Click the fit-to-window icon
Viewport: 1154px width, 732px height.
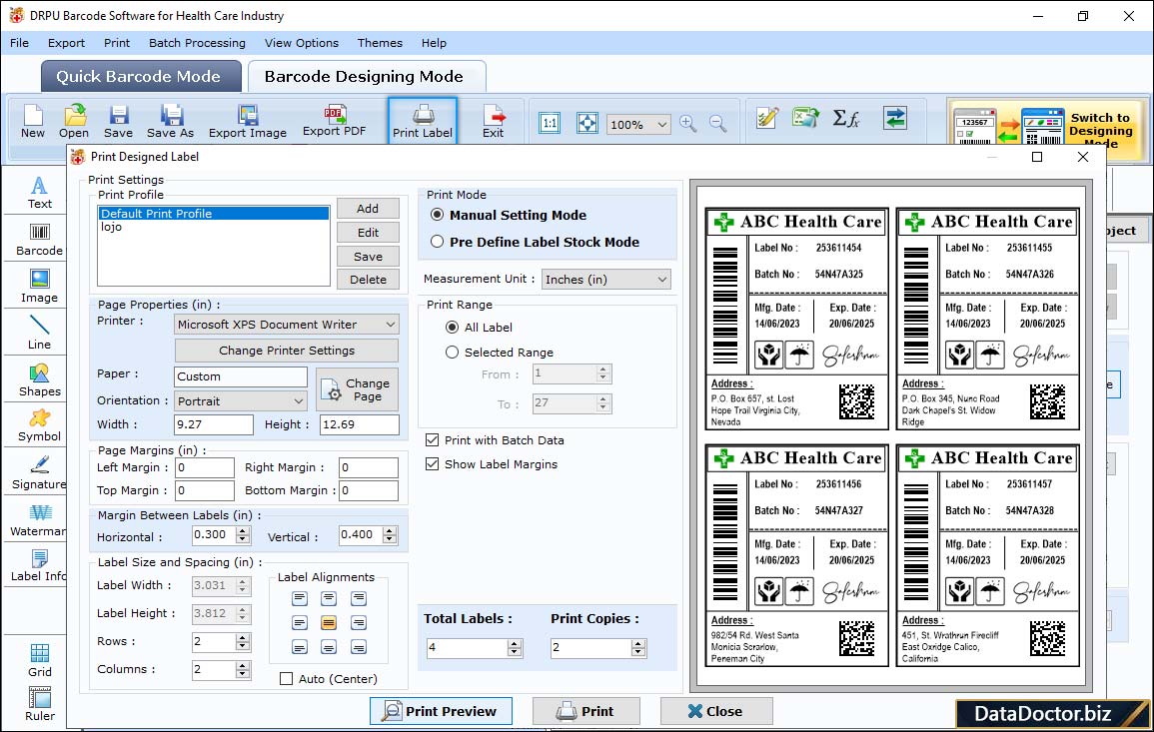(587, 123)
